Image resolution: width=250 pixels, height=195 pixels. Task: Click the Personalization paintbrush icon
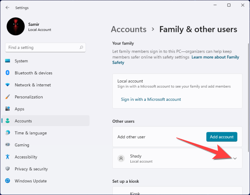tap(8, 97)
